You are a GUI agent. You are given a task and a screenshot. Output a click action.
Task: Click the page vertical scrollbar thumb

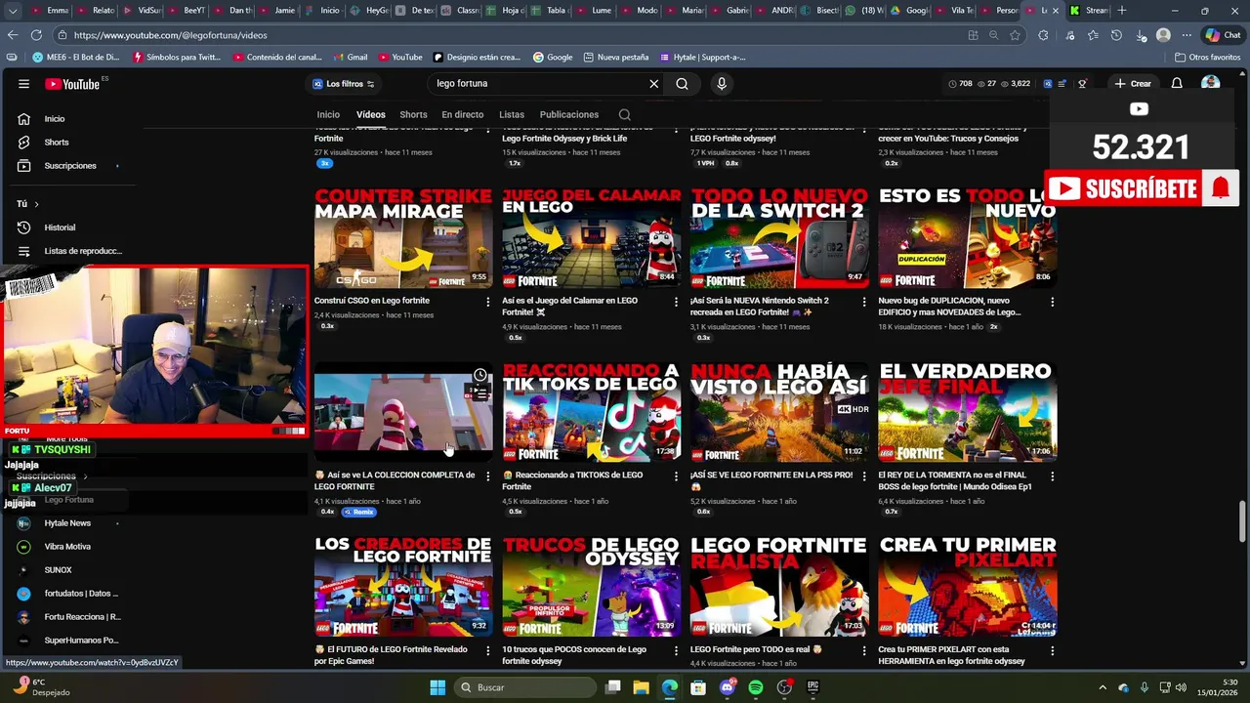(1243, 521)
